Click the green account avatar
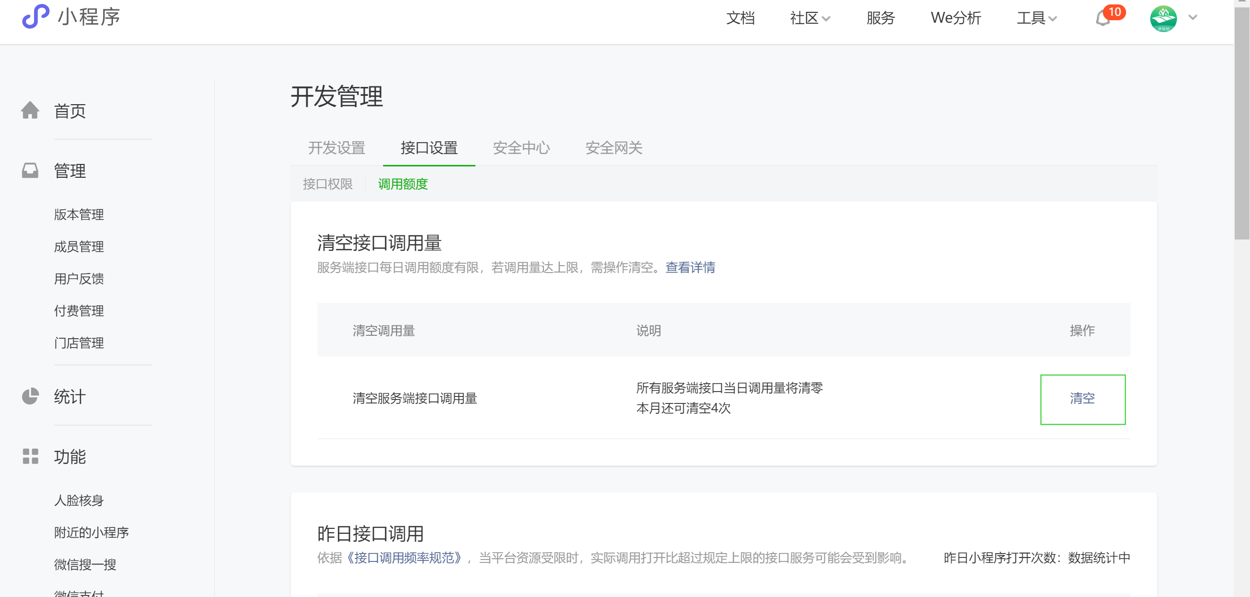 1163,18
